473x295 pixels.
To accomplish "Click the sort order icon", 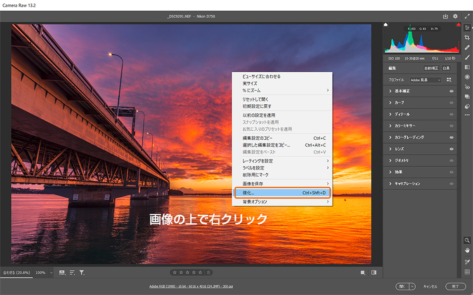I will pyautogui.click(x=72, y=272).
